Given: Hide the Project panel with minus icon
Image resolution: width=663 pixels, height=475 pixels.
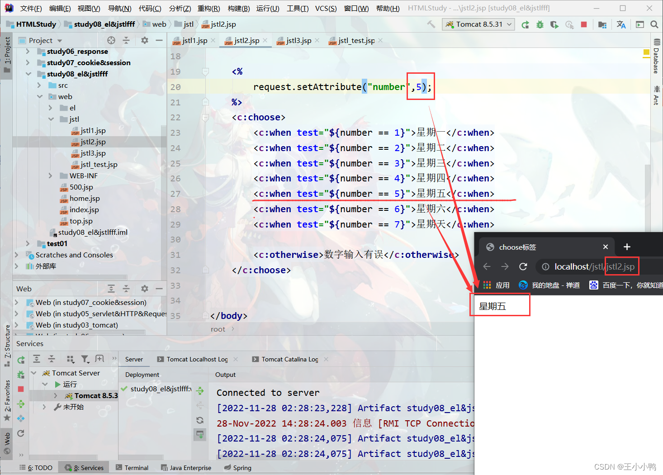Looking at the screenshot, I should click(x=159, y=40).
